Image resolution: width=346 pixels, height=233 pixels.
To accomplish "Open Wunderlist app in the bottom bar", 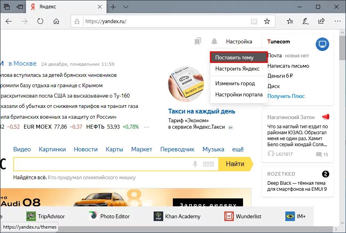I will (x=243, y=216).
